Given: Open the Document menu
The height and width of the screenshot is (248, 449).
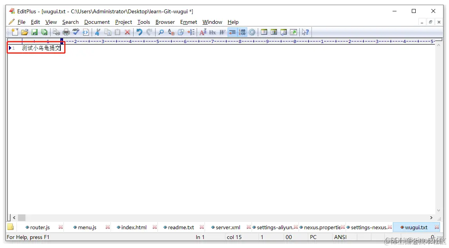Looking at the screenshot, I should pos(97,22).
